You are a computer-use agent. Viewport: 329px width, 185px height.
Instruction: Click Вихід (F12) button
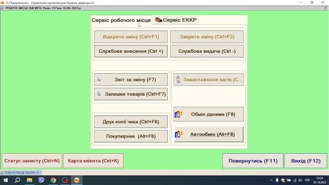[x=306, y=161]
